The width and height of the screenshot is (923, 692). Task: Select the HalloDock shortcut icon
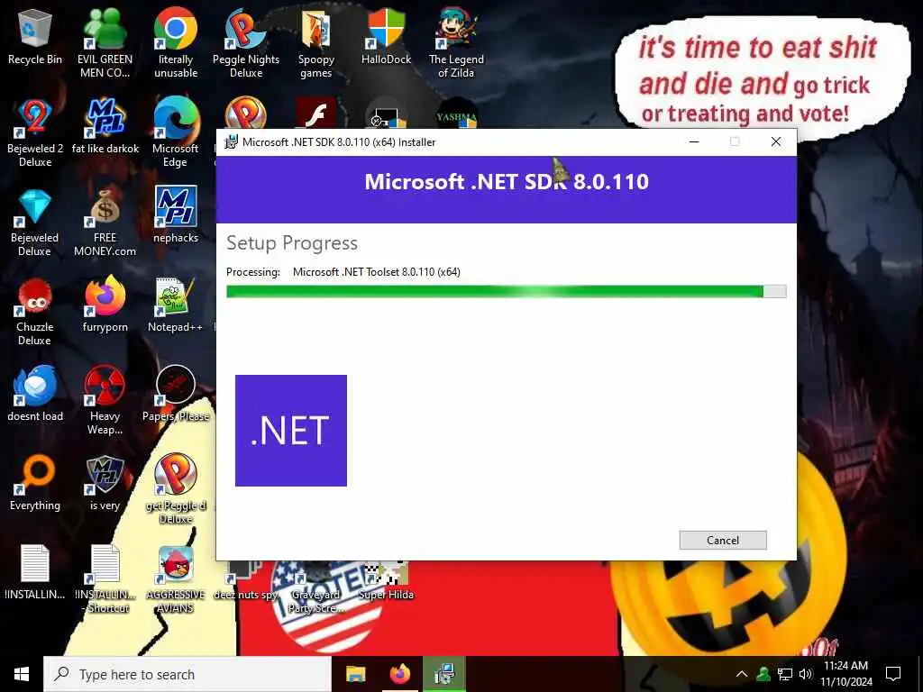click(x=386, y=36)
